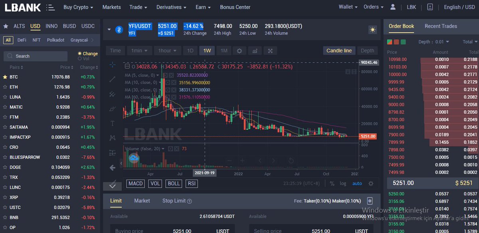Screen dimensions: 479x233
Task: Unfavorite the BTC pair star
Action: (x=5, y=77)
